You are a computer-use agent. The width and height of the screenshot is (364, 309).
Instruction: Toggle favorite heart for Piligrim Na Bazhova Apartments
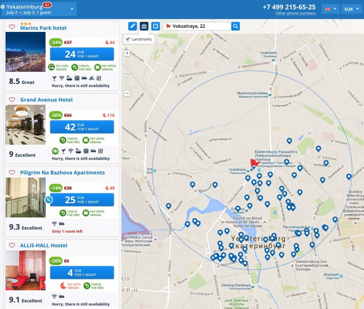tap(12, 173)
